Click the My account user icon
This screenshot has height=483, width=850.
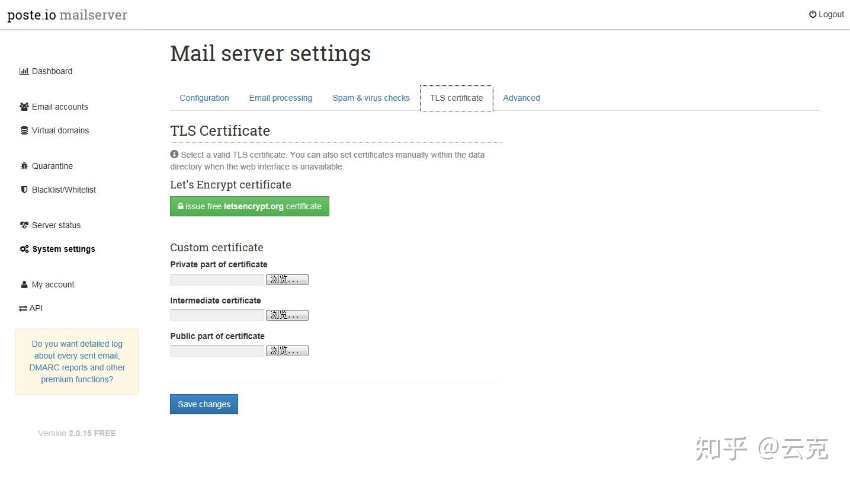tap(24, 284)
